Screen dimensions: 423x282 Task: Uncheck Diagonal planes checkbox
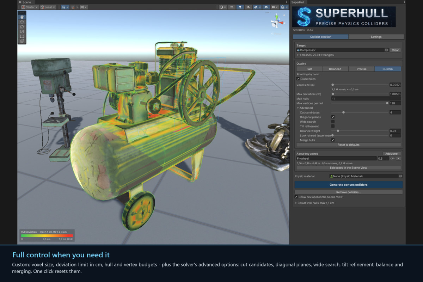pyautogui.click(x=333, y=117)
